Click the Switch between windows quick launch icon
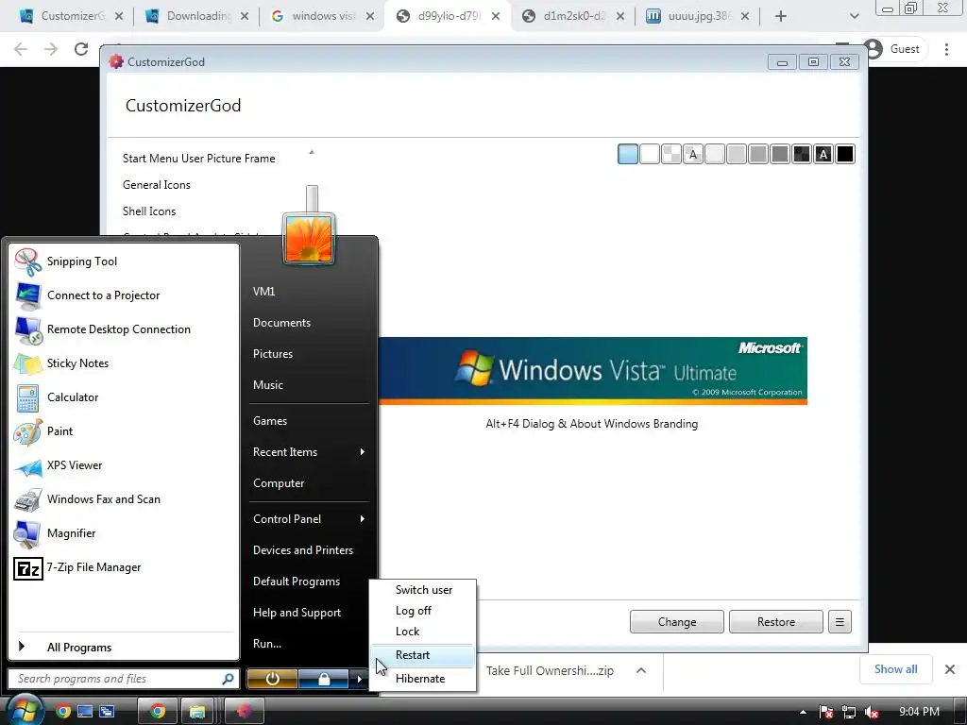 tap(107, 712)
